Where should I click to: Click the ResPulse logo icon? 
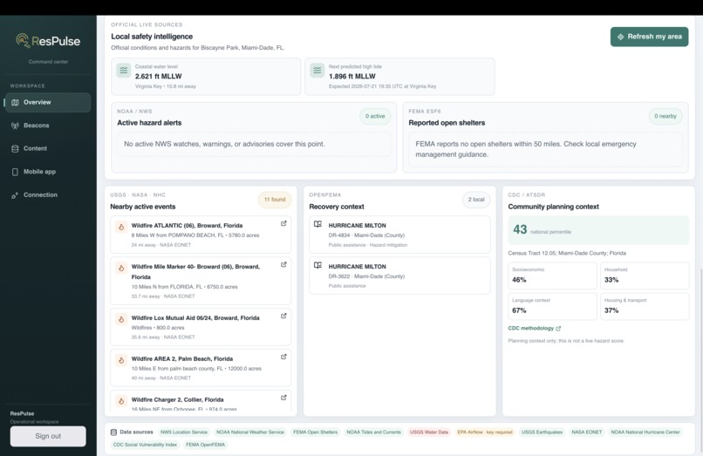coord(23,41)
